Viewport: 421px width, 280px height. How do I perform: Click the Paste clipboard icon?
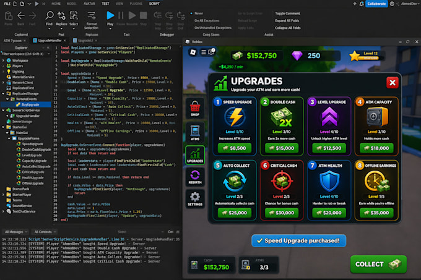(x=8, y=16)
